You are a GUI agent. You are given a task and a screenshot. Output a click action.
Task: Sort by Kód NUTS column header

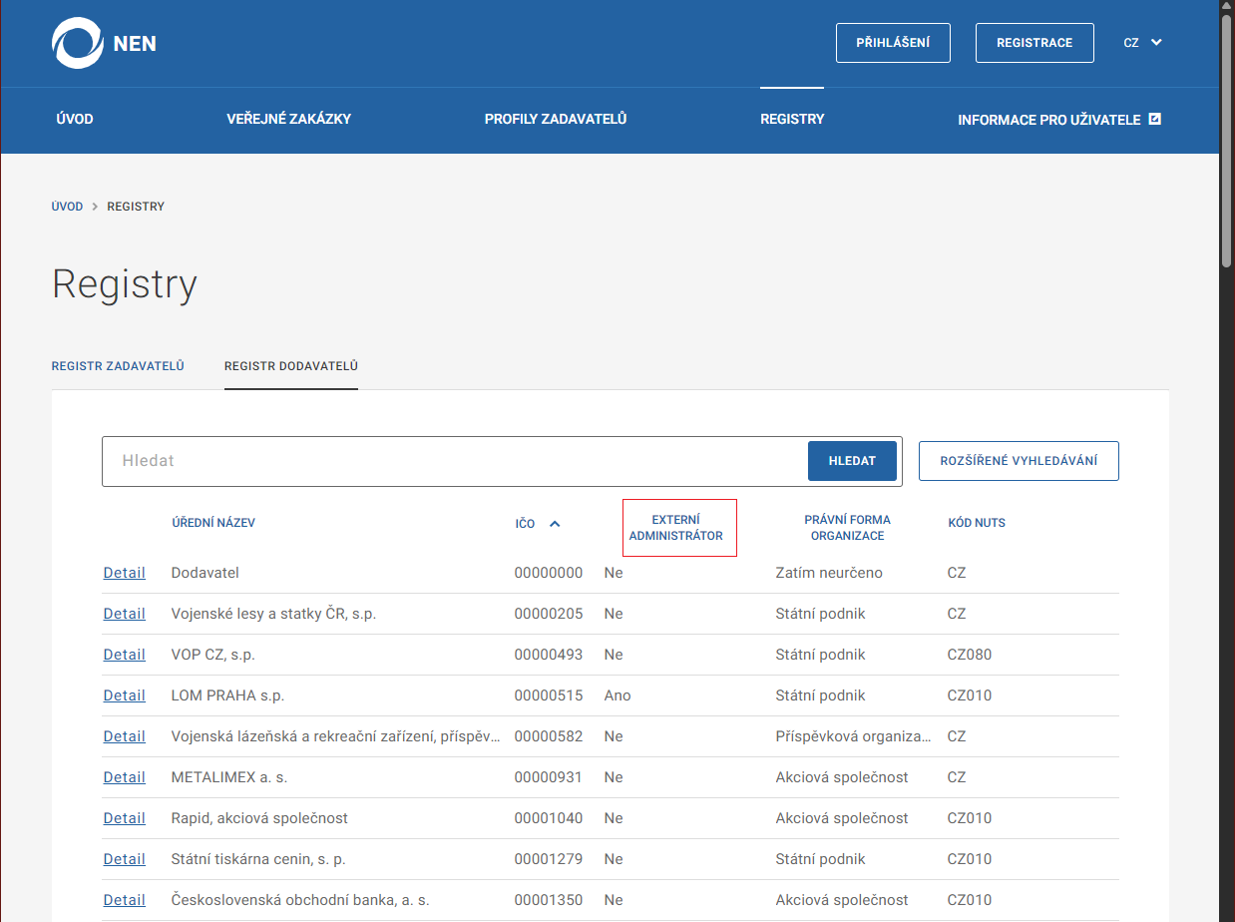click(976, 523)
